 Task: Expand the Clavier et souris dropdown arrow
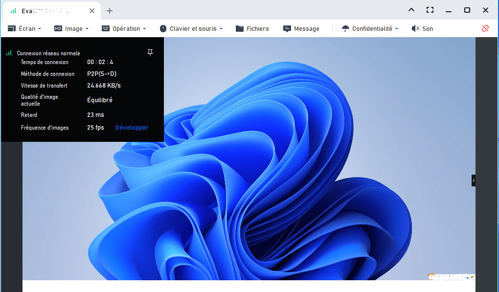click(221, 29)
